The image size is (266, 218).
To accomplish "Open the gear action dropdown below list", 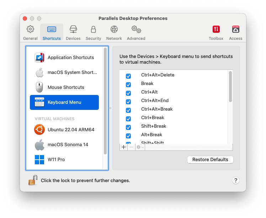I will [x=140, y=147].
